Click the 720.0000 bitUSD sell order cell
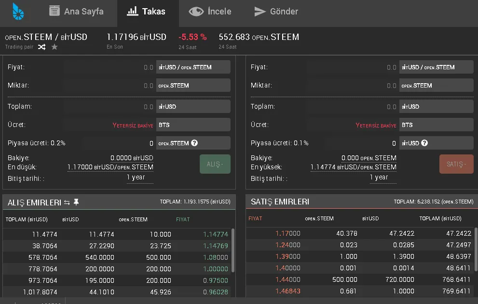 400,279
